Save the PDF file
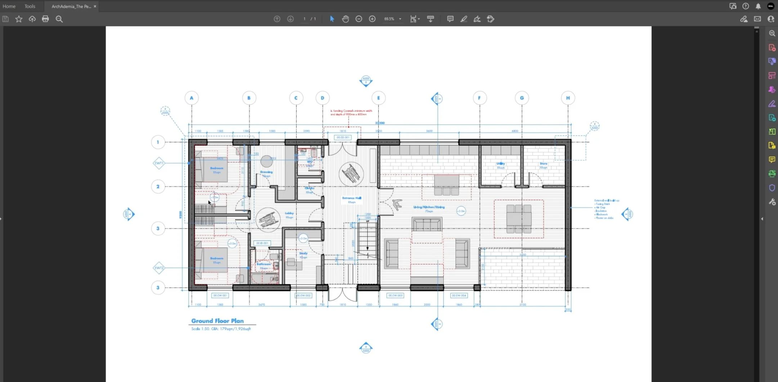The height and width of the screenshot is (382, 778). tap(5, 19)
